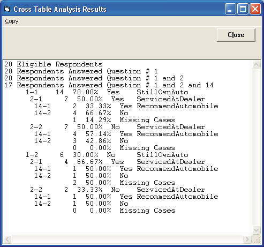Click the '17 Respondents Answered' line
Viewport: 264px width, 247px height.
pos(109,85)
